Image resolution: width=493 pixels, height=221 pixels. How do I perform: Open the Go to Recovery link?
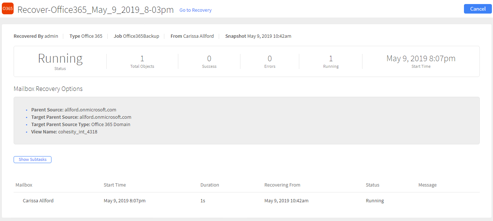(196, 10)
